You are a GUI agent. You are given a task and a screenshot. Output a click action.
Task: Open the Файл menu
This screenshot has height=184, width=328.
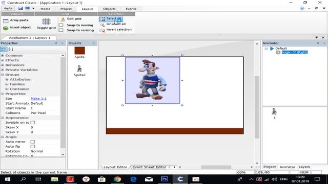[x=8, y=9]
